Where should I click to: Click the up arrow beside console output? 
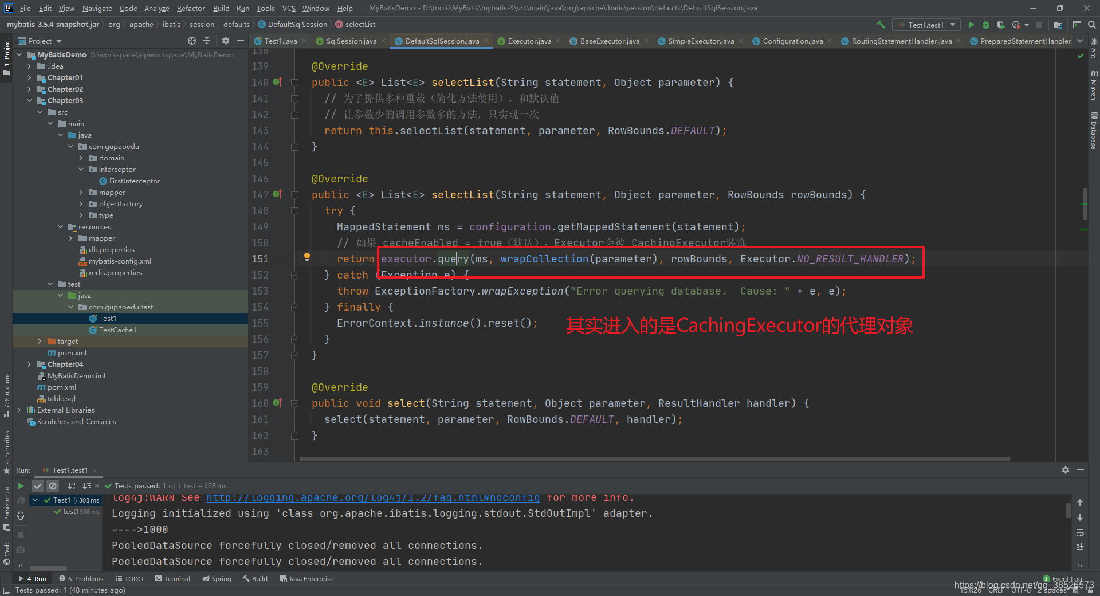[1080, 503]
